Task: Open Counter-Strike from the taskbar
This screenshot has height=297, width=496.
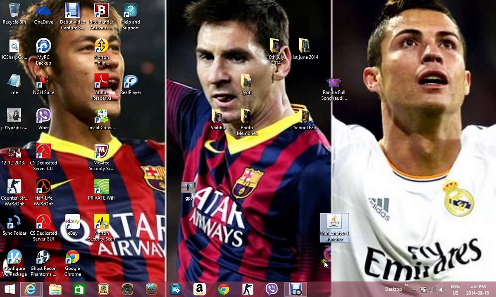Action: [248, 290]
